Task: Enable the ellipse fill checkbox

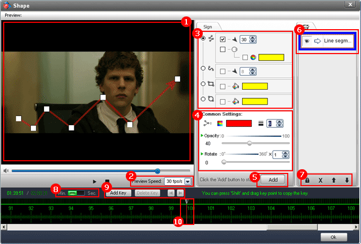Action: (x=222, y=102)
